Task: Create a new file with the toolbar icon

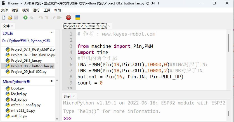Action: tap(4, 18)
